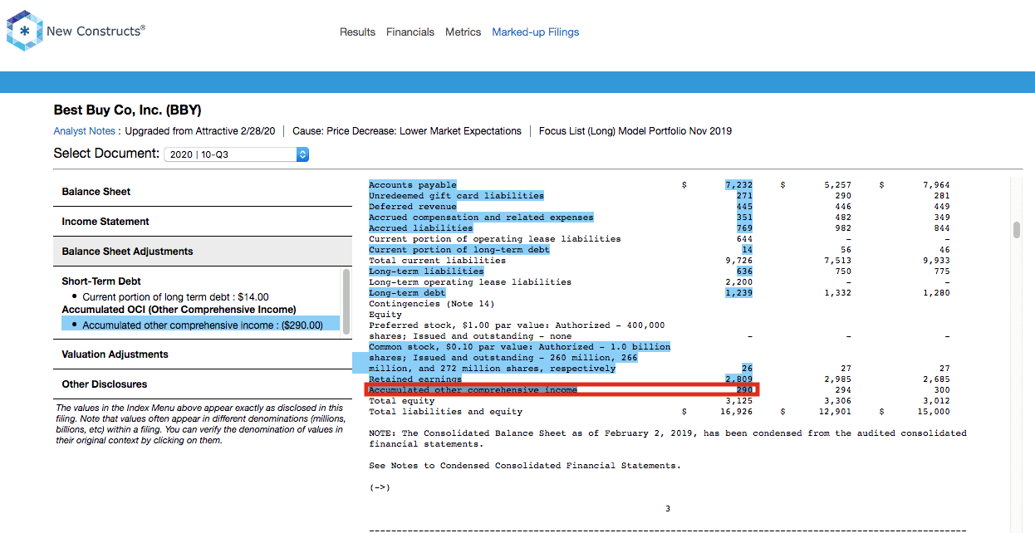Click Cause: Price Decrease: Lower Market Expectations
1035x533 pixels.
point(407,131)
